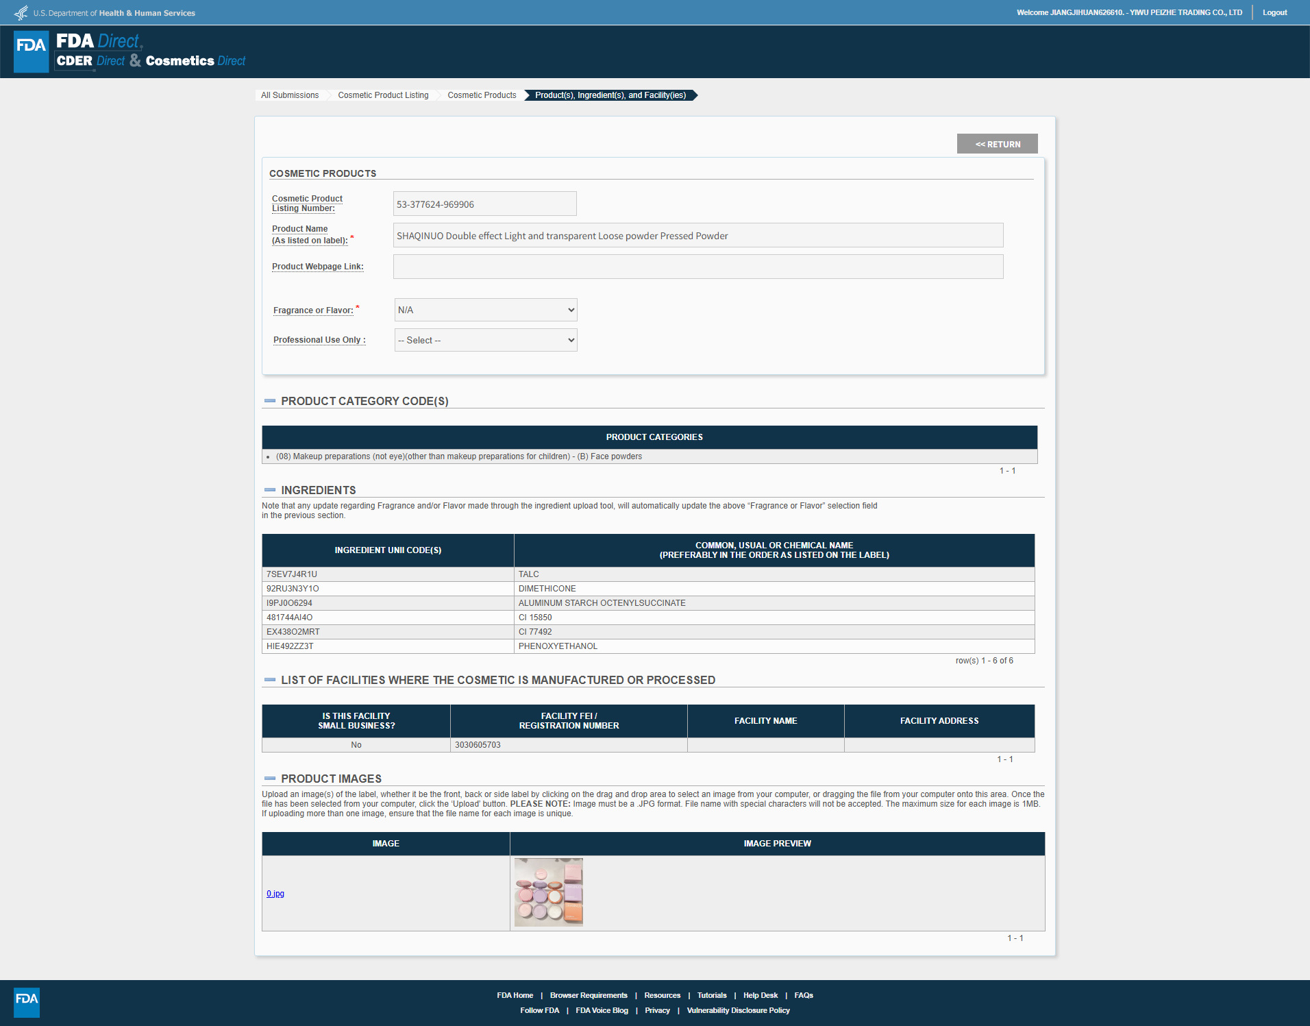The image size is (1310, 1026).
Task: Collapse the Product Category Code(s) section
Action: 270,401
